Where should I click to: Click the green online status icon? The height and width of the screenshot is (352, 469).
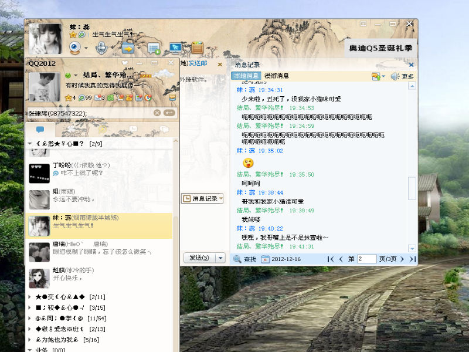pyautogui.click(x=68, y=76)
